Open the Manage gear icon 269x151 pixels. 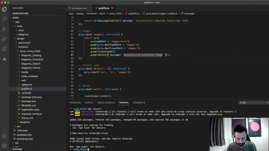tap(4, 146)
